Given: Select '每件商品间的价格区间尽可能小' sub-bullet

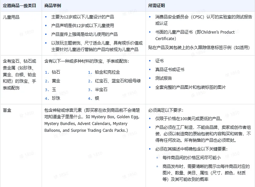Looking at the screenshot, I should pyautogui.click(x=192, y=158).
